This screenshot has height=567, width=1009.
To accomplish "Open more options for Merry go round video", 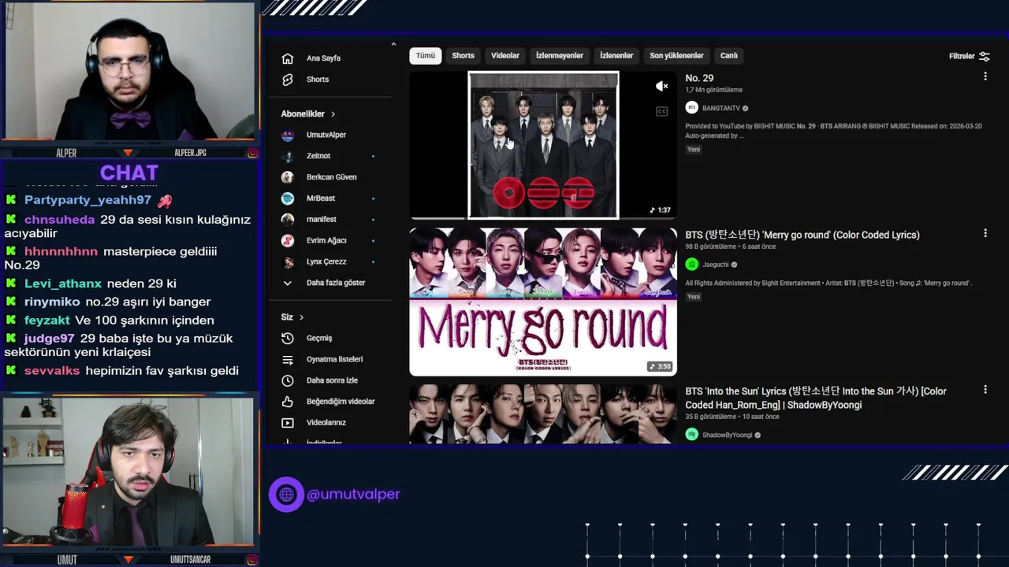I will tap(985, 233).
